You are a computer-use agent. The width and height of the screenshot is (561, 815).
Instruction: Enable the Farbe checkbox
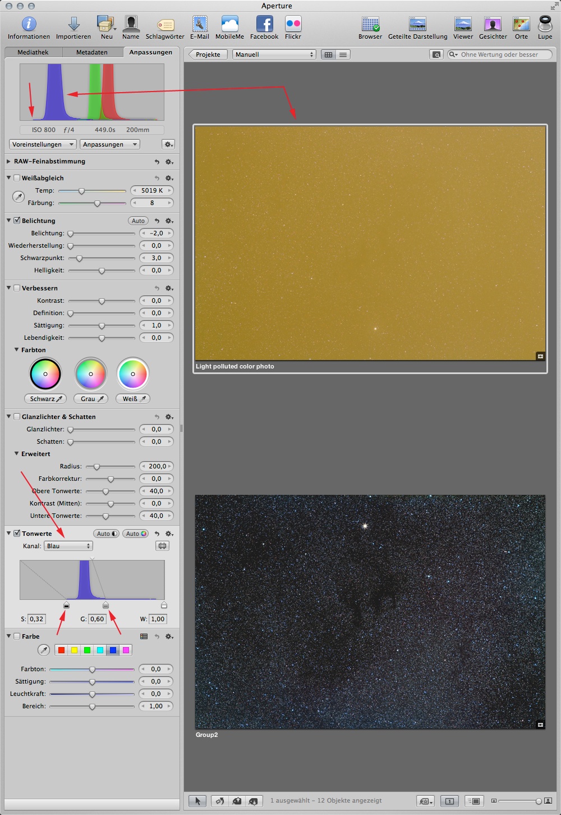tap(17, 636)
